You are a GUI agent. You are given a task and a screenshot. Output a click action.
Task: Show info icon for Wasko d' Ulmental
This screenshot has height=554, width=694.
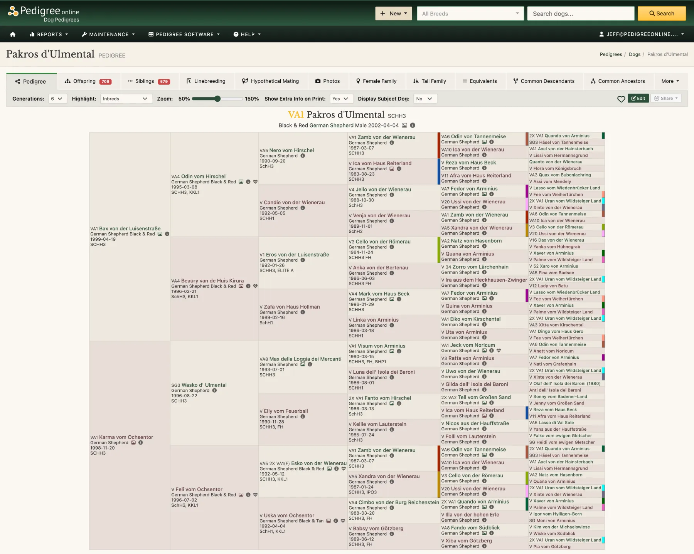point(214,390)
